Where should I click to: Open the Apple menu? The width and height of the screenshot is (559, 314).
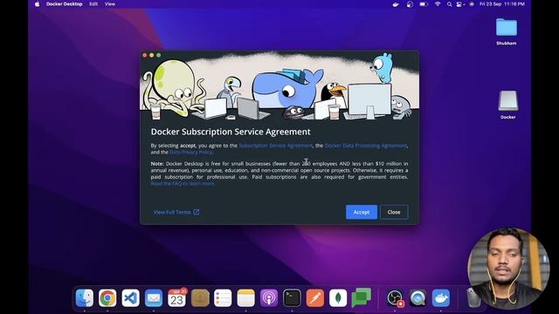pos(37,3)
